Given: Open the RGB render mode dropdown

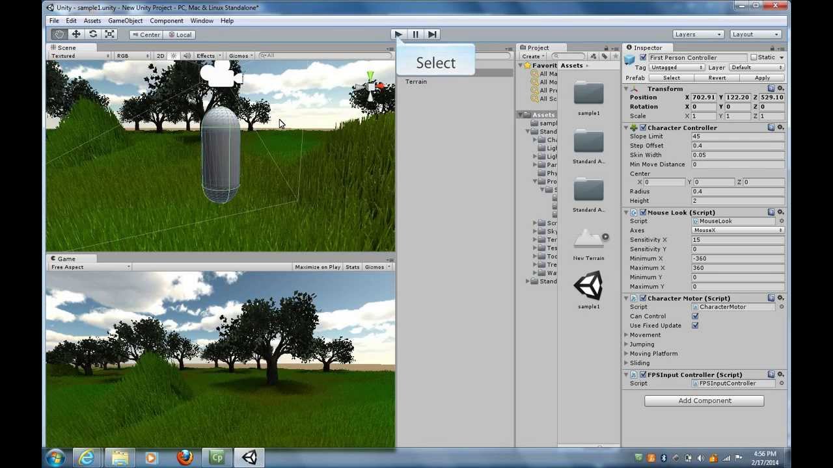Looking at the screenshot, I should coord(132,56).
